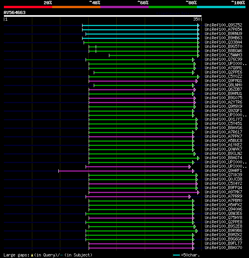Viewport: 249px width, 258px height.
Task: Click the red 20% identity legend segment
Action: tap(28, 7)
